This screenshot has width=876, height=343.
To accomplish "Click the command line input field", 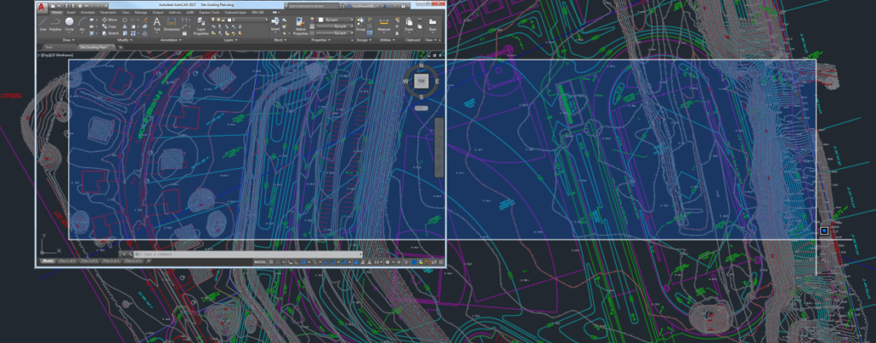I will pyautogui.click(x=188, y=253).
